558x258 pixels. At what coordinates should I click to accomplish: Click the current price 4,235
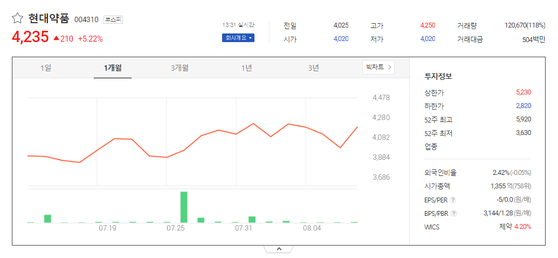[30, 37]
